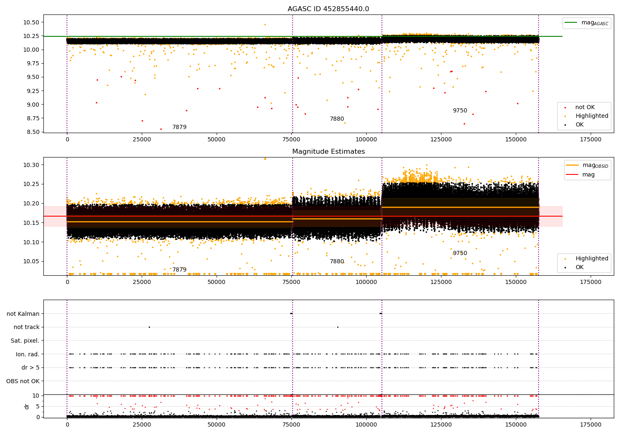Image resolution: width=620 pixels, height=434 pixels.
Task: Click the '10.20' y-tick of Magnitude Estimates plot
Action: (x=31, y=203)
